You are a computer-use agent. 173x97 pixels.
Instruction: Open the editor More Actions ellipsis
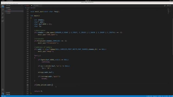point(172,5)
